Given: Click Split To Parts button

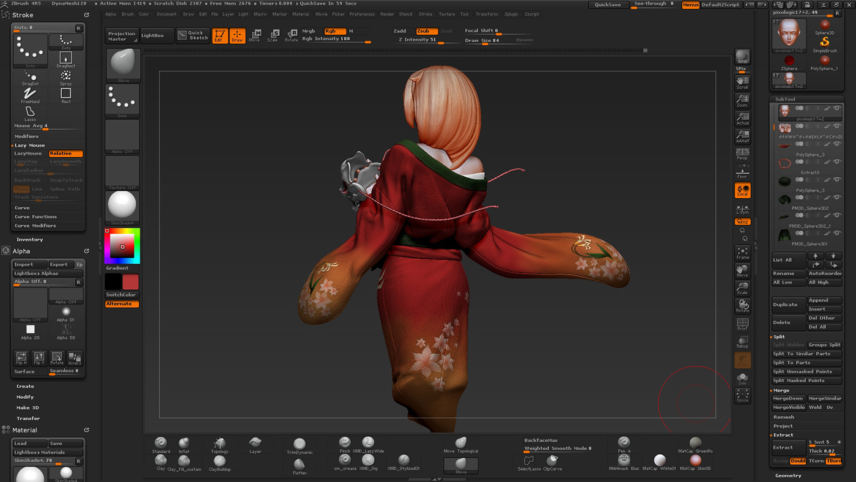Looking at the screenshot, I should (x=807, y=363).
